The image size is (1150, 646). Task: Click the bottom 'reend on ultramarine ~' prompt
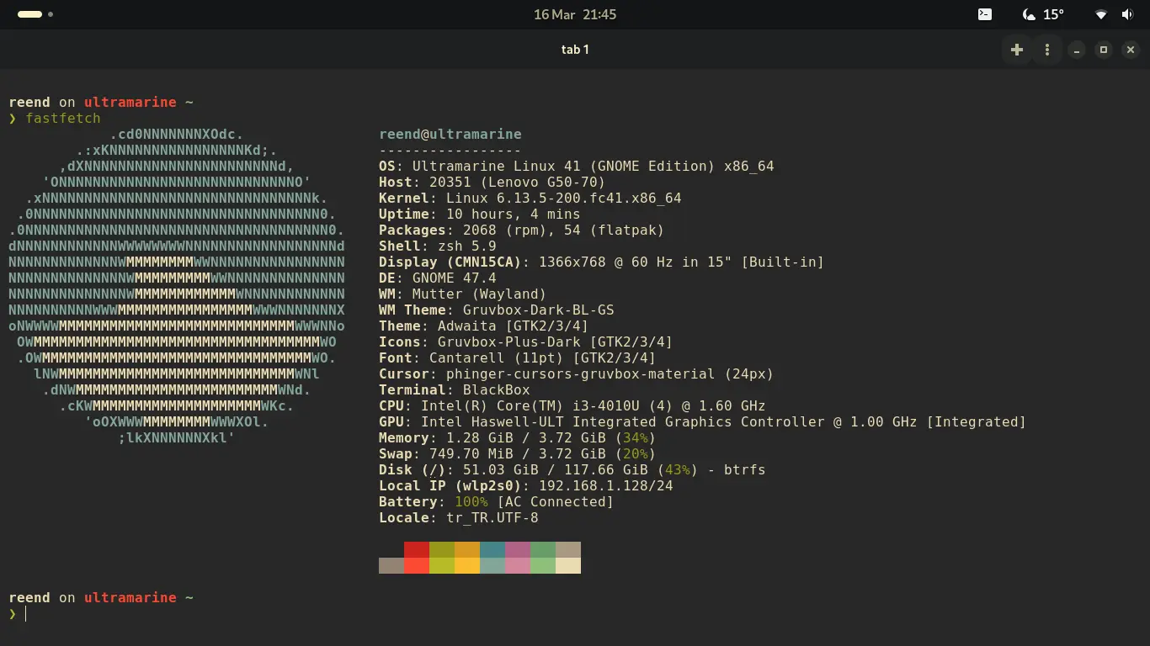pyautogui.click(x=101, y=598)
